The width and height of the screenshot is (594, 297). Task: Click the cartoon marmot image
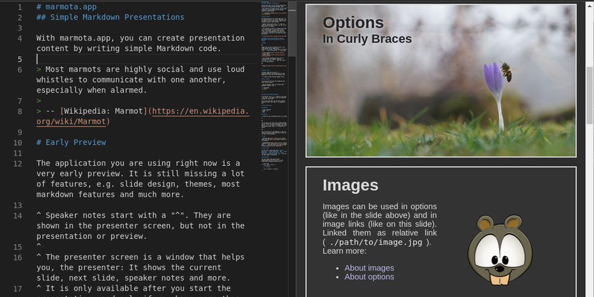point(499,249)
